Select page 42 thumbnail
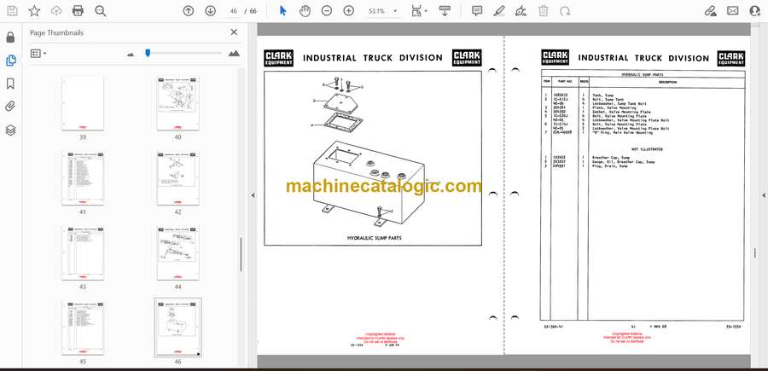This screenshot has width=768, height=371. click(177, 178)
